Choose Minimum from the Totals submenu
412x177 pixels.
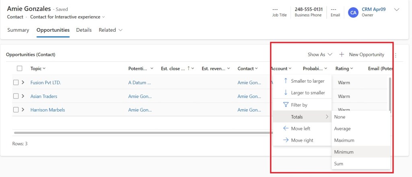point(344,152)
